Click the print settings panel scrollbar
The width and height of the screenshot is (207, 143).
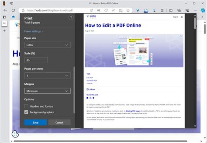[74, 90]
